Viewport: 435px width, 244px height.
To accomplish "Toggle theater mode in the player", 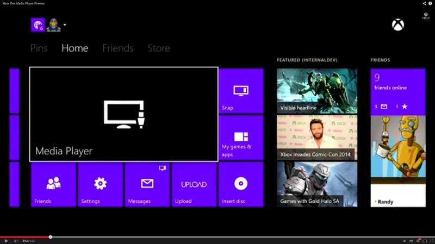I will point(425,241).
